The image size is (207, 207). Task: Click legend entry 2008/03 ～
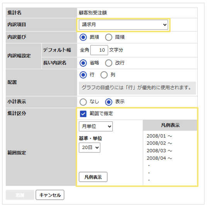[x=159, y=151]
